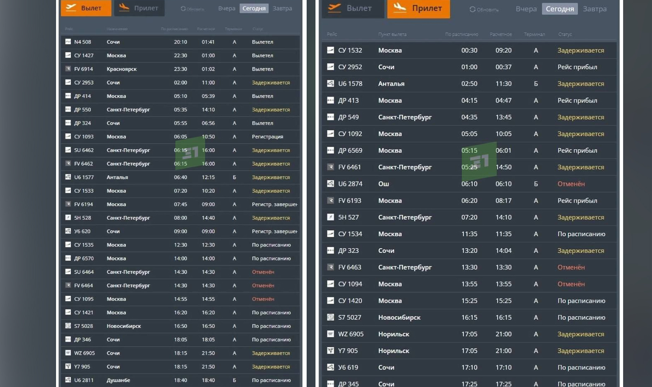Image resolution: width=652 pixels, height=387 pixels.
Task: Click the landing plane icon on right board
Action: click(400, 7)
